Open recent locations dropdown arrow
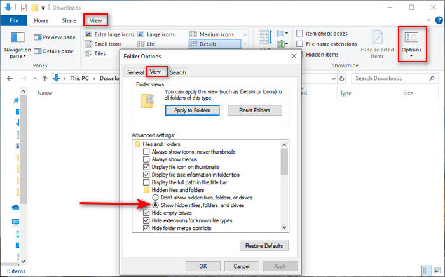 click(35, 78)
